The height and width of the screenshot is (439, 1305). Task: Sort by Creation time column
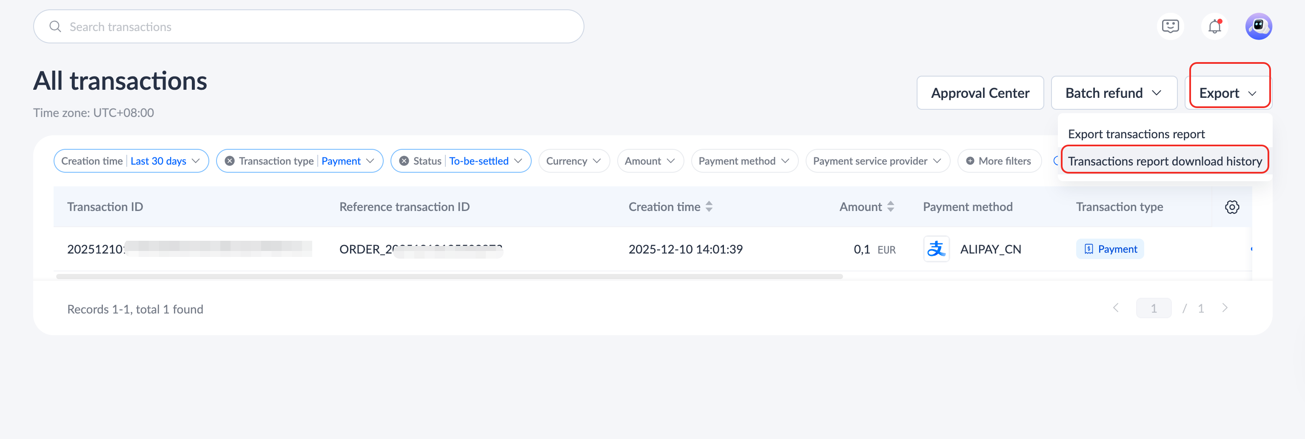coord(709,207)
